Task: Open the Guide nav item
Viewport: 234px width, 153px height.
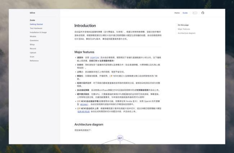Action: pyautogui.click(x=185, y=13)
